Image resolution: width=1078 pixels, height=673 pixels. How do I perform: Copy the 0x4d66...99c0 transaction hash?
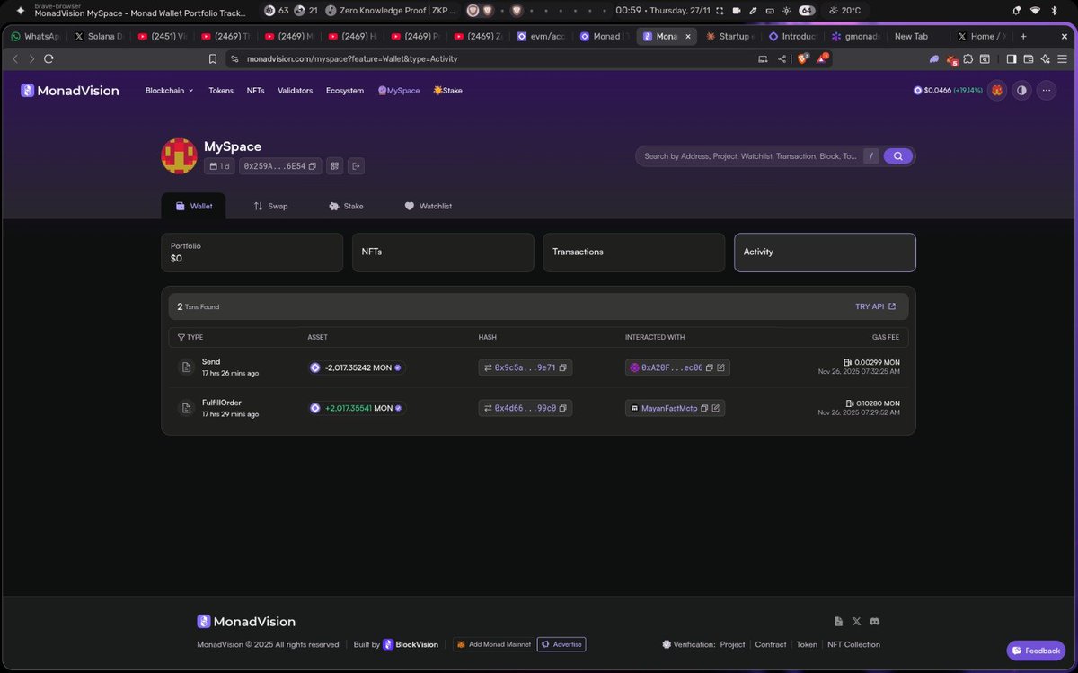(564, 408)
